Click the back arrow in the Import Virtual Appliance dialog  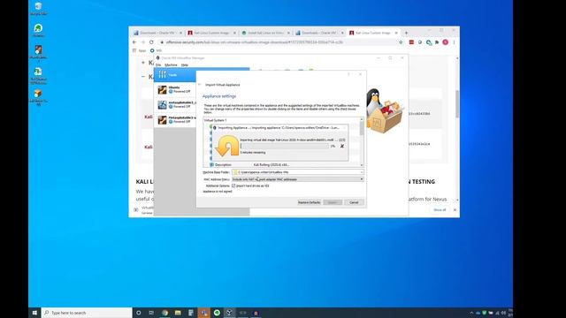(x=200, y=85)
